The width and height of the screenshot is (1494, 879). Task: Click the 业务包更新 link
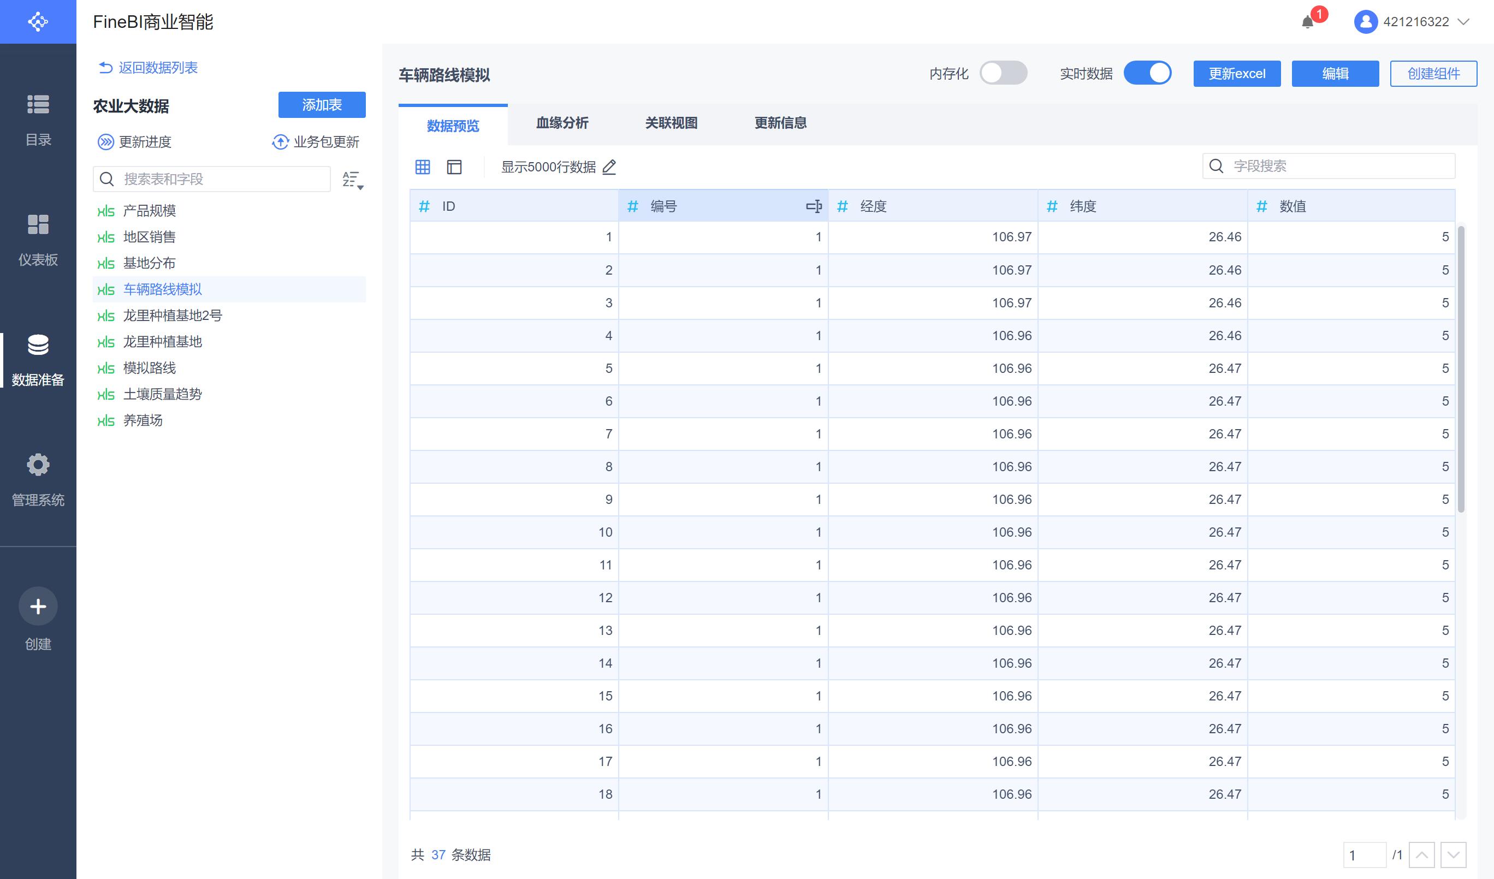(327, 141)
